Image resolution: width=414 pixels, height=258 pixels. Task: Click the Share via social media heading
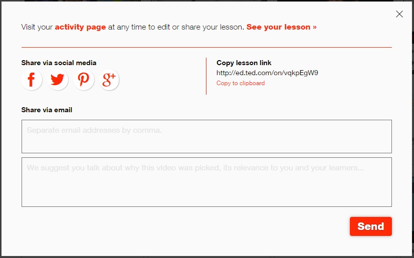pos(59,63)
